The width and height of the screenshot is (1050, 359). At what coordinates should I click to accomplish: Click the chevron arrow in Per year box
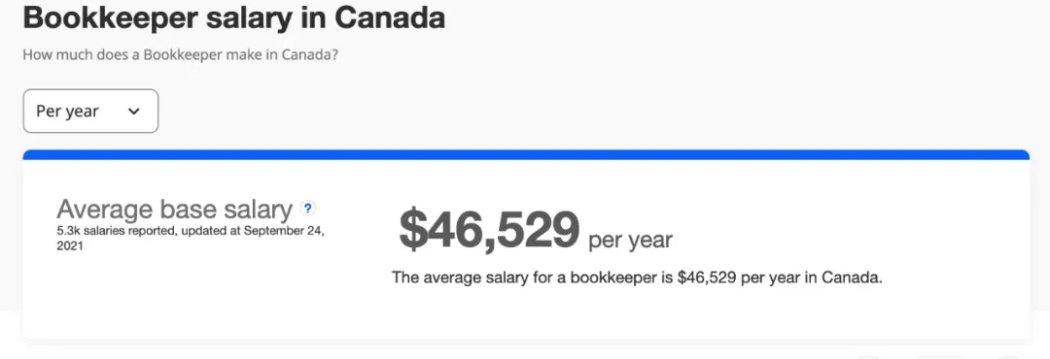tap(134, 112)
